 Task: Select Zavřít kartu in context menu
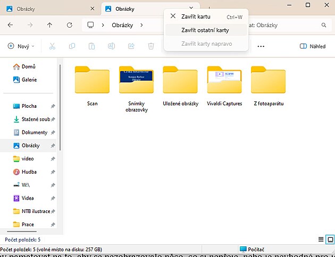196,16
